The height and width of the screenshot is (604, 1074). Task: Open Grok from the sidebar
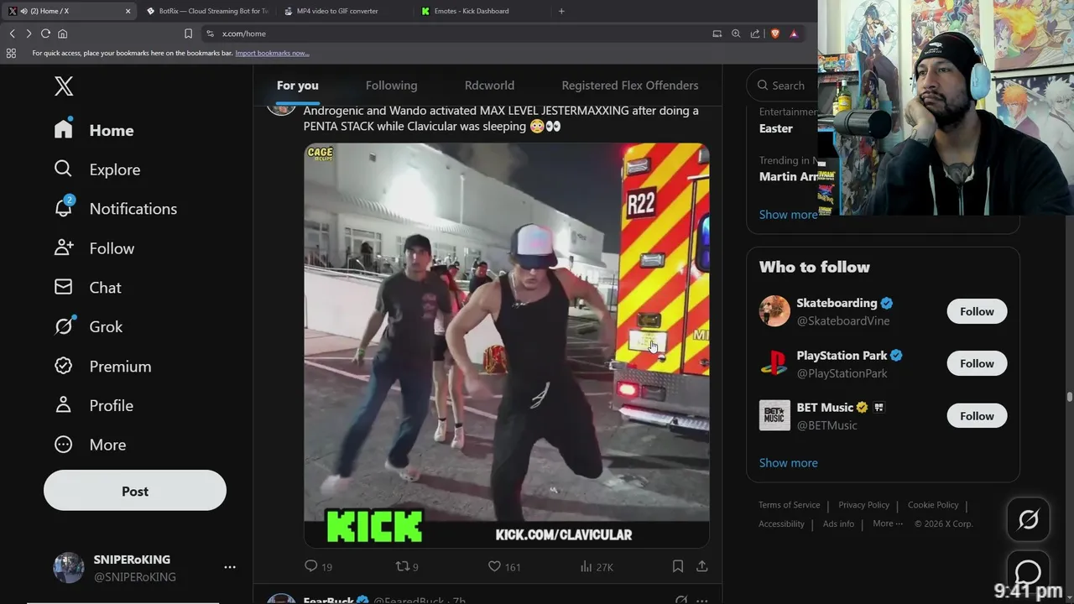pos(88,326)
